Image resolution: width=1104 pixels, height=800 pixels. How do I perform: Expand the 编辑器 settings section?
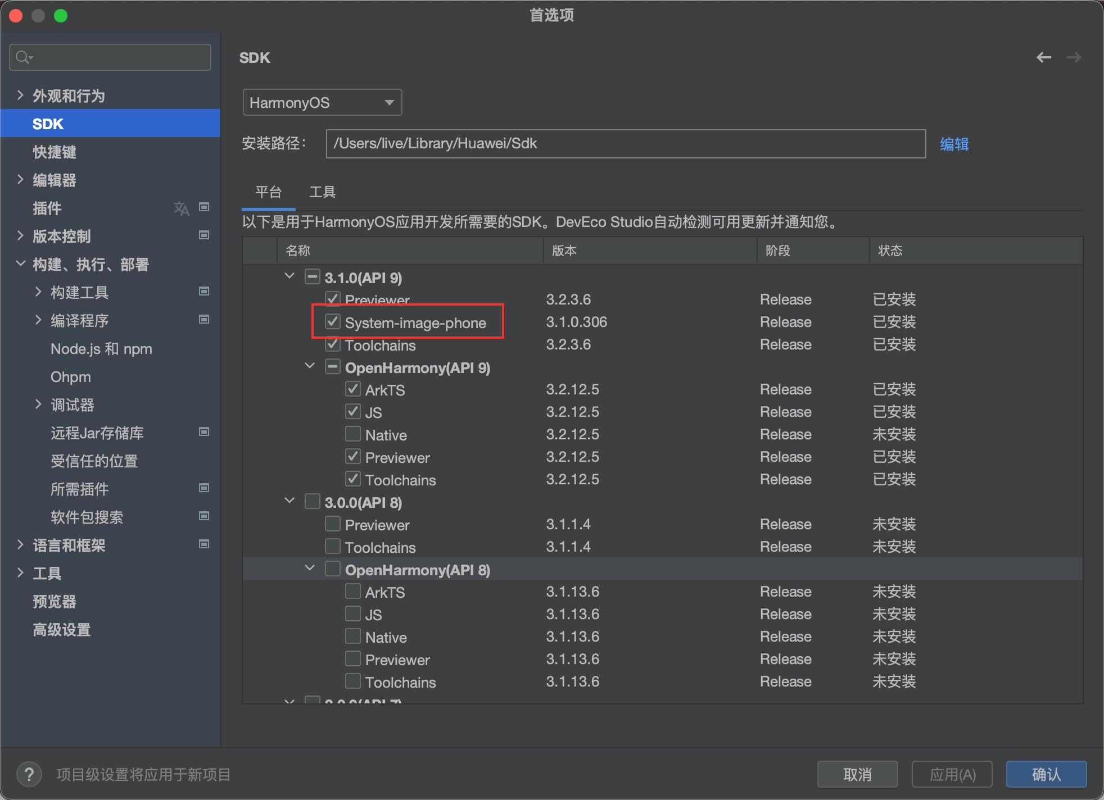tap(20, 179)
